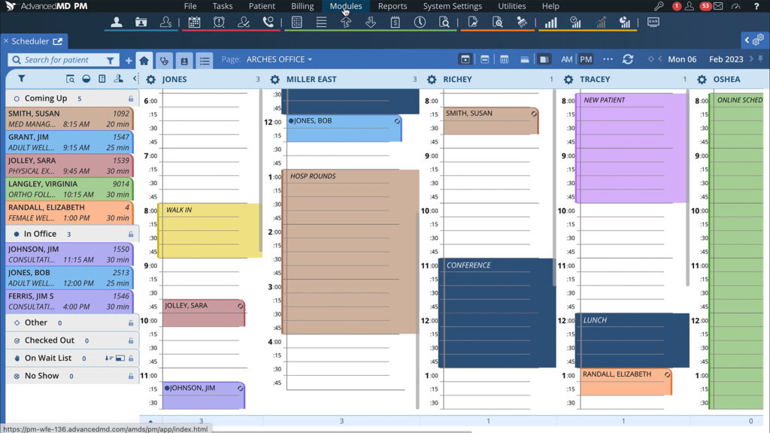The height and width of the screenshot is (433, 770).
Task: Open the JONES column settings gear
Action: (150, 80)
